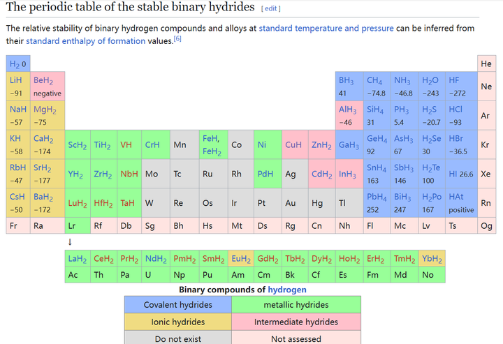
Task: Click the Ionic hydrides legend swatch
Action: pos(177,322)
